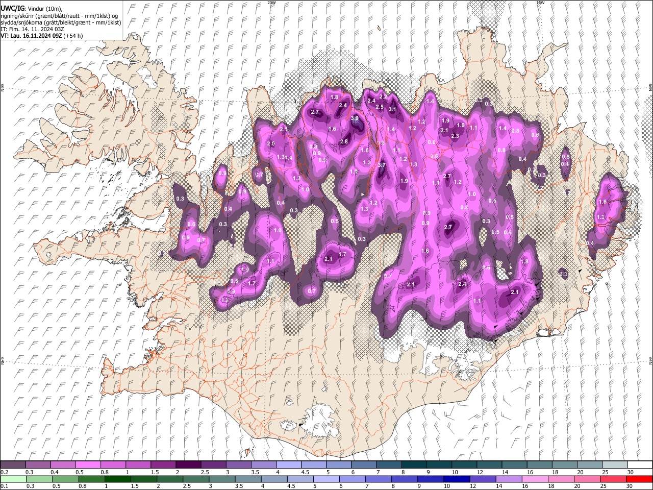Pick the red rain swatch between 25 and 30
The height and width of the screenshot is (490, 653).
pyautogui.click(x=613, y=479)
